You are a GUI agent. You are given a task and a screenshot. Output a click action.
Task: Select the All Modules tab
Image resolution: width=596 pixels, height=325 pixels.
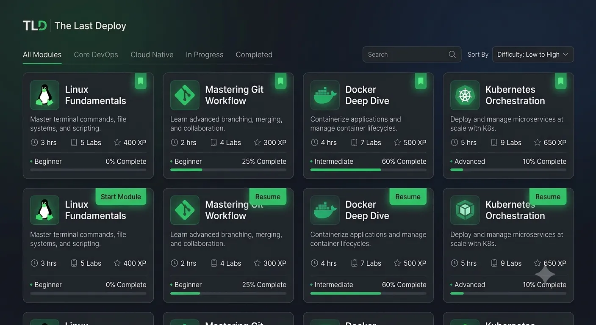coord(42,55)
